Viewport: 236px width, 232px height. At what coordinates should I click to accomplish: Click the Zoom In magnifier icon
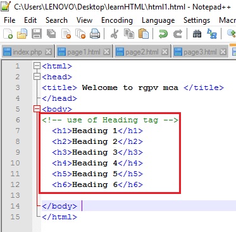[x=231, y=34]
